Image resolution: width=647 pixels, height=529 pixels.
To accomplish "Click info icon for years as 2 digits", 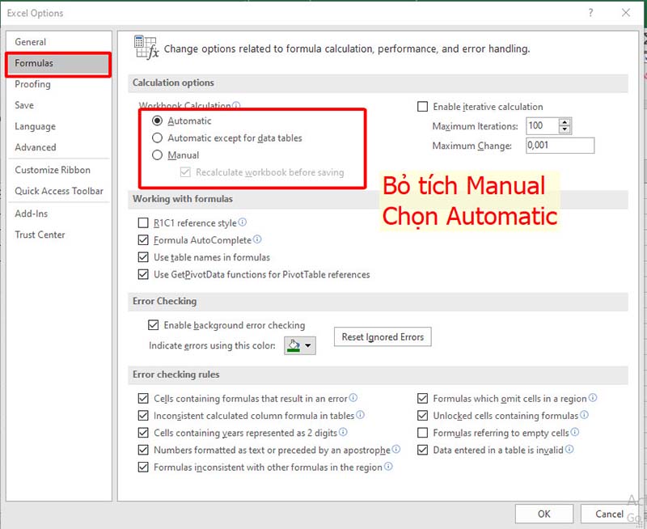I will pos(343,432).
